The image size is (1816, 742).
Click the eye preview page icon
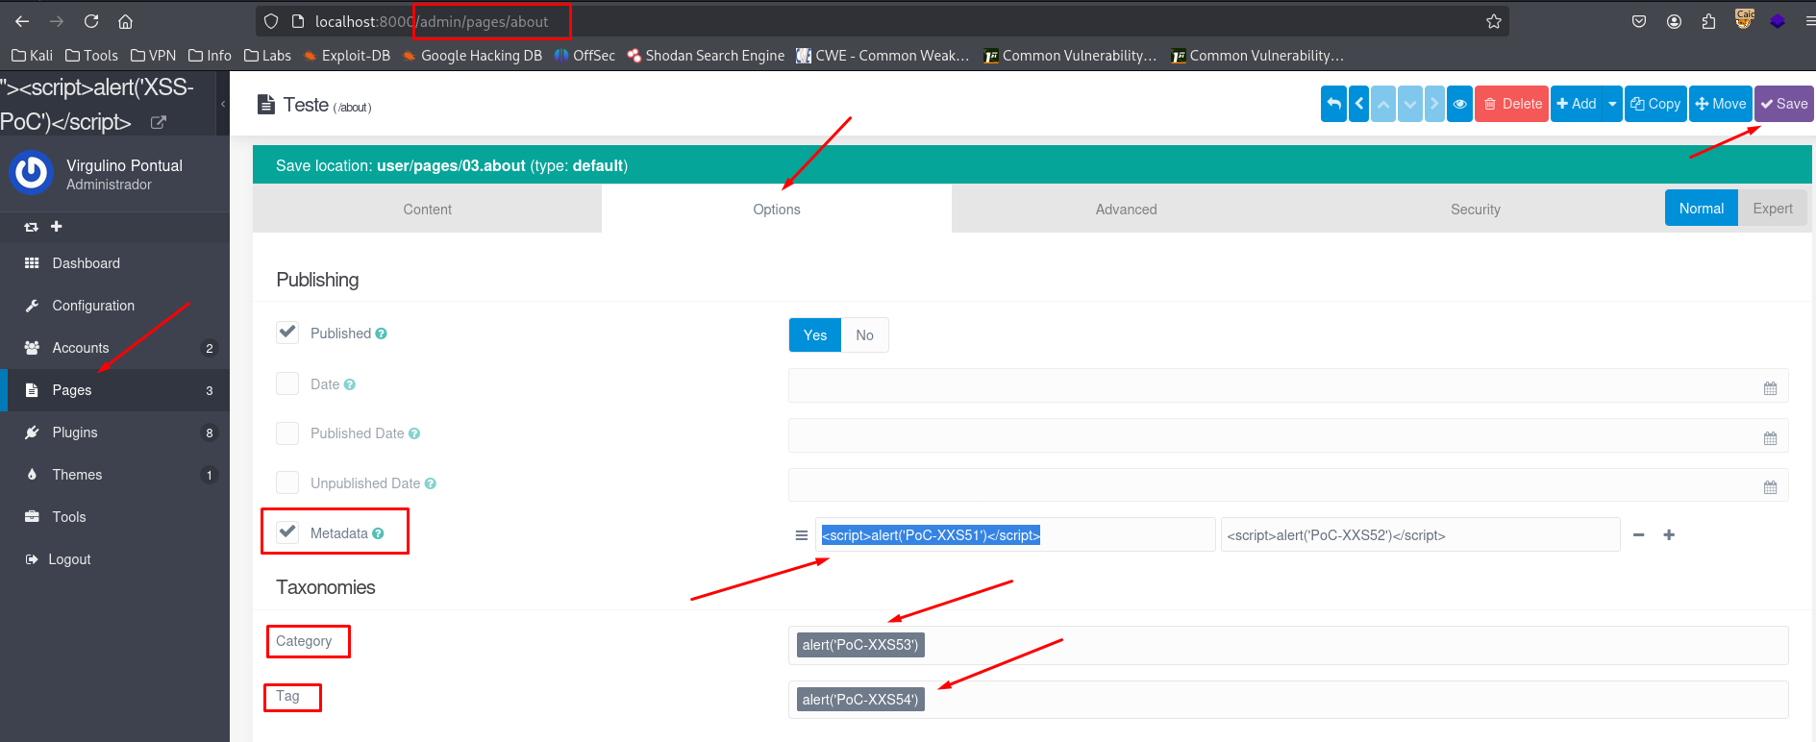pos(1459,104)
